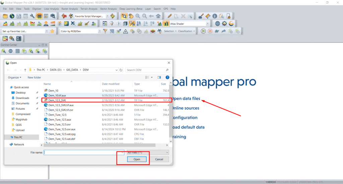Click the Open Data Files folder icon
This screenshot has height=184, width=343.
tap(5, 16)
